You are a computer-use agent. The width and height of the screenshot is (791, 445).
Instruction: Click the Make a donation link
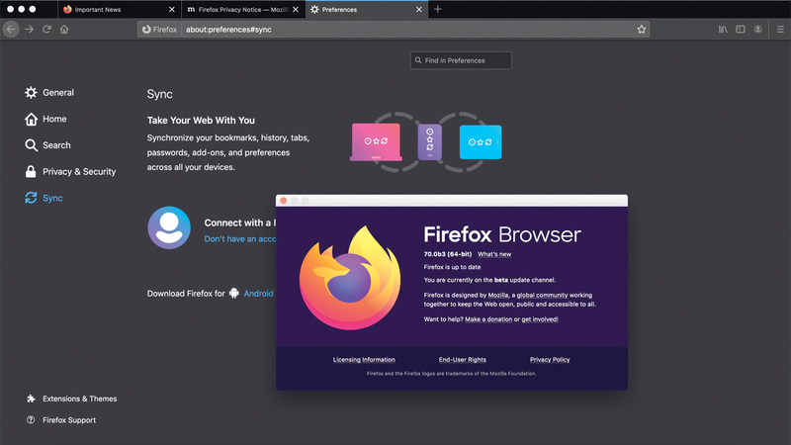coord(488,319)
